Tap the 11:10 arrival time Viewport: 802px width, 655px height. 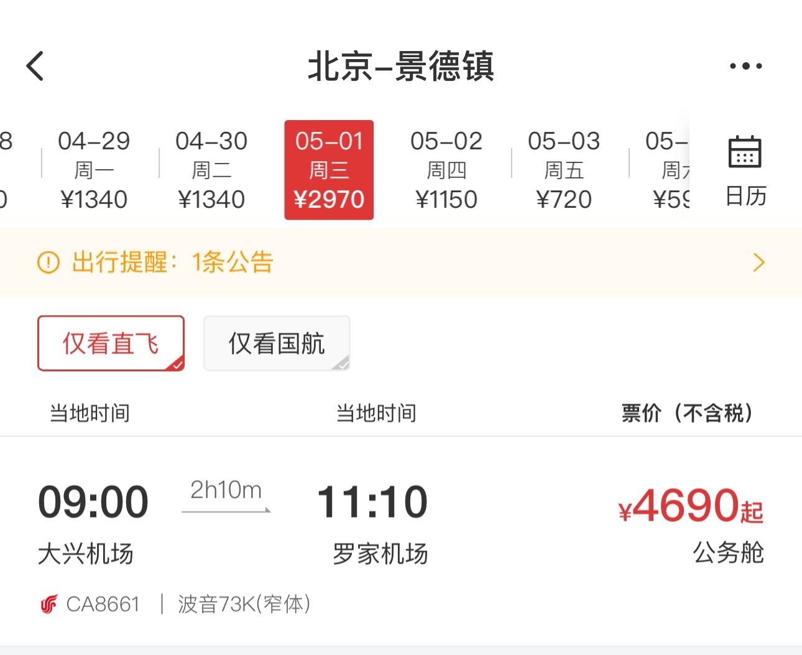click(x=372, y=502)
